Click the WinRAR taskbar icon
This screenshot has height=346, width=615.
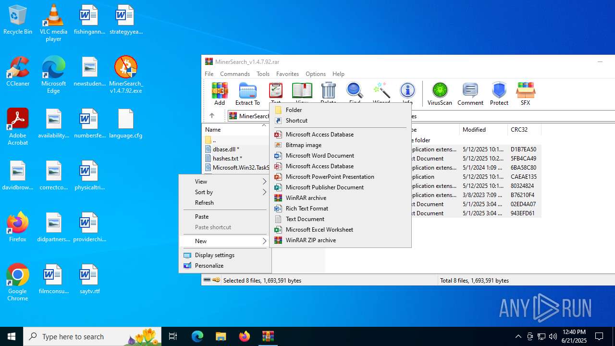point(268,336)
